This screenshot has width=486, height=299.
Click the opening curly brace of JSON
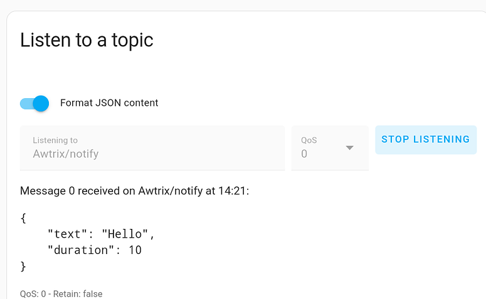coord(24,218)
